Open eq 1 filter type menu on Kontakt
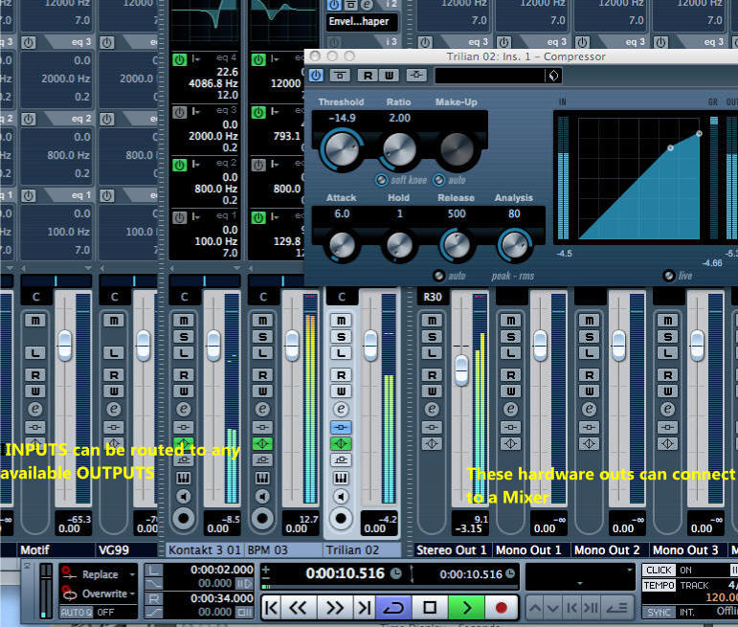The width and height of the screenshot is (738, 627). pos(196,217)
